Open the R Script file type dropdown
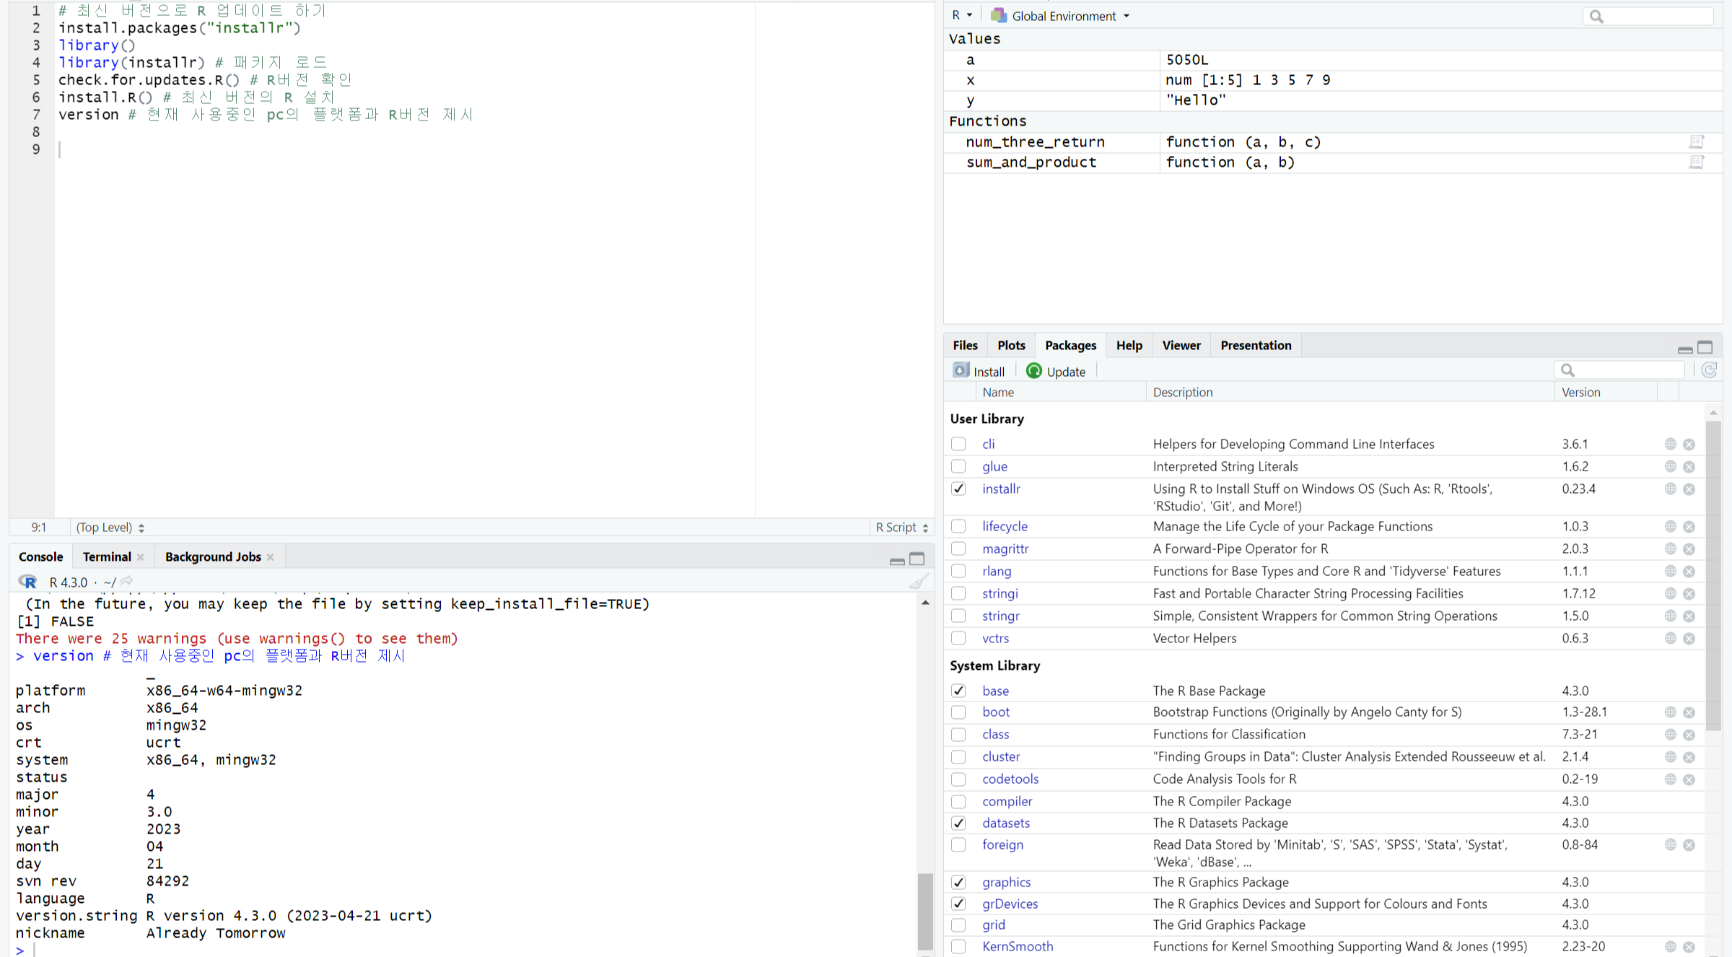The image size is (1732, 957). click(x=902, y=528)
